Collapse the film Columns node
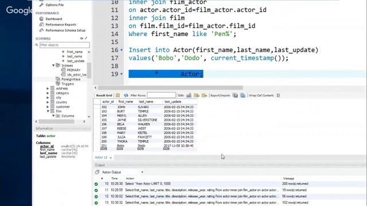The image size is (367, 206). 53,116
